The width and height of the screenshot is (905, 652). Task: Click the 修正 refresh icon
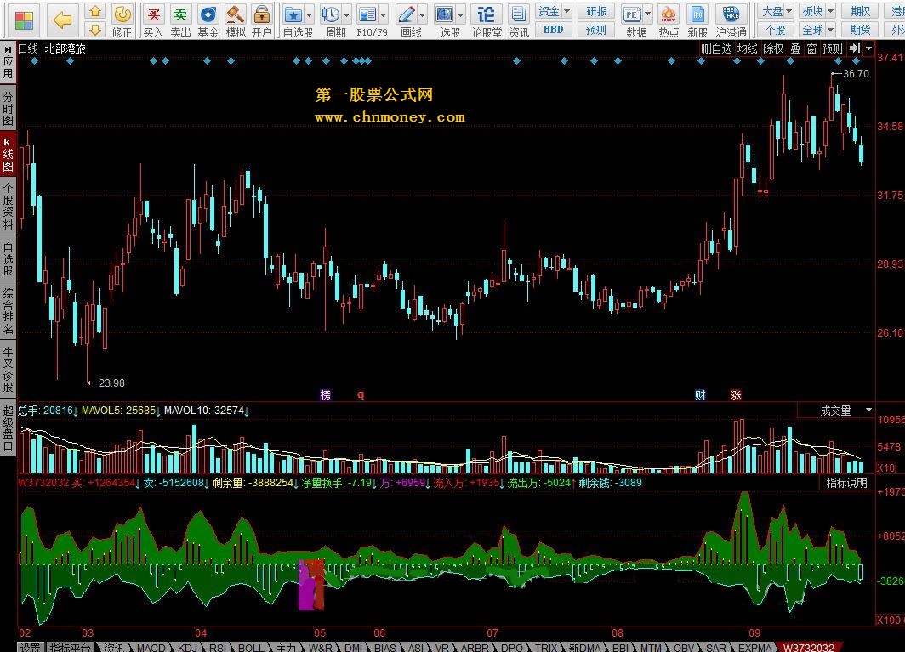point(122,14)
